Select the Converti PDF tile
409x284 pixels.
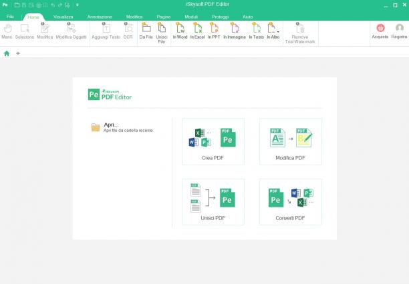(x=291, y=202)
